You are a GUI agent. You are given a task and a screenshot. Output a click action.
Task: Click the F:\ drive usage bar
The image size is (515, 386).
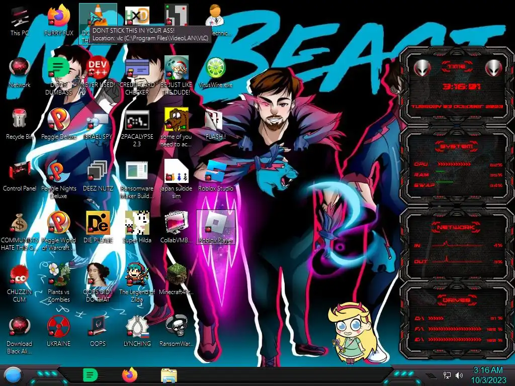coord(455,329)
